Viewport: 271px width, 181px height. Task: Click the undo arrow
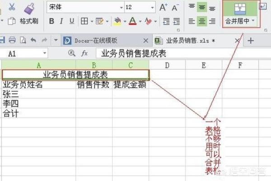33,40
